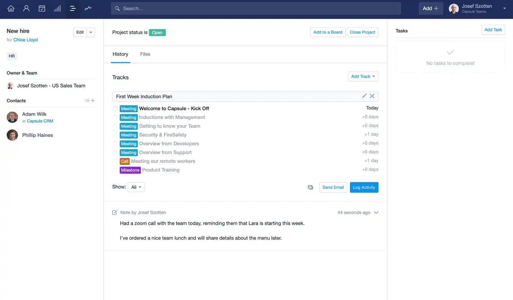The width and height of the screenshot is (513, 300).
Task: Check off Welcome to Capsule - Kick Off
Action: (x=115, y=109)
